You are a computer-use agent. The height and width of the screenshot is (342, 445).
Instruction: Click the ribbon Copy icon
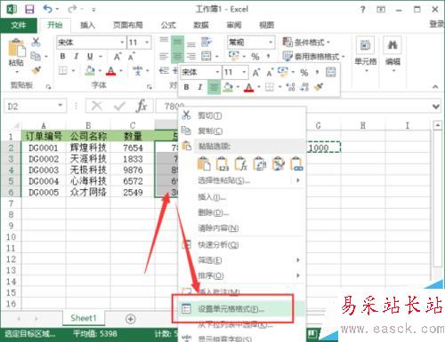pos(36,56)
